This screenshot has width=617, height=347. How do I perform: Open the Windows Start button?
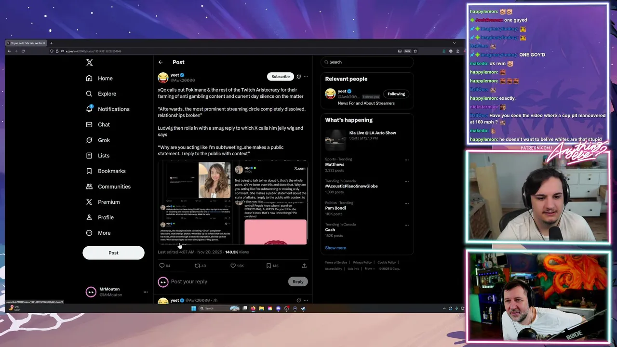[x=194, y=308]
